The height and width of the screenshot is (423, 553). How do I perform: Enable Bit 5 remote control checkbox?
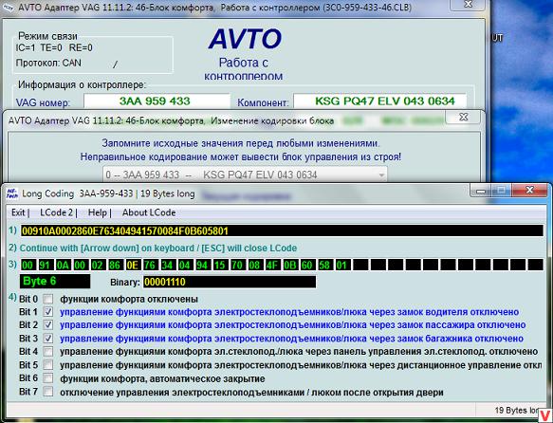click(48, 365)
